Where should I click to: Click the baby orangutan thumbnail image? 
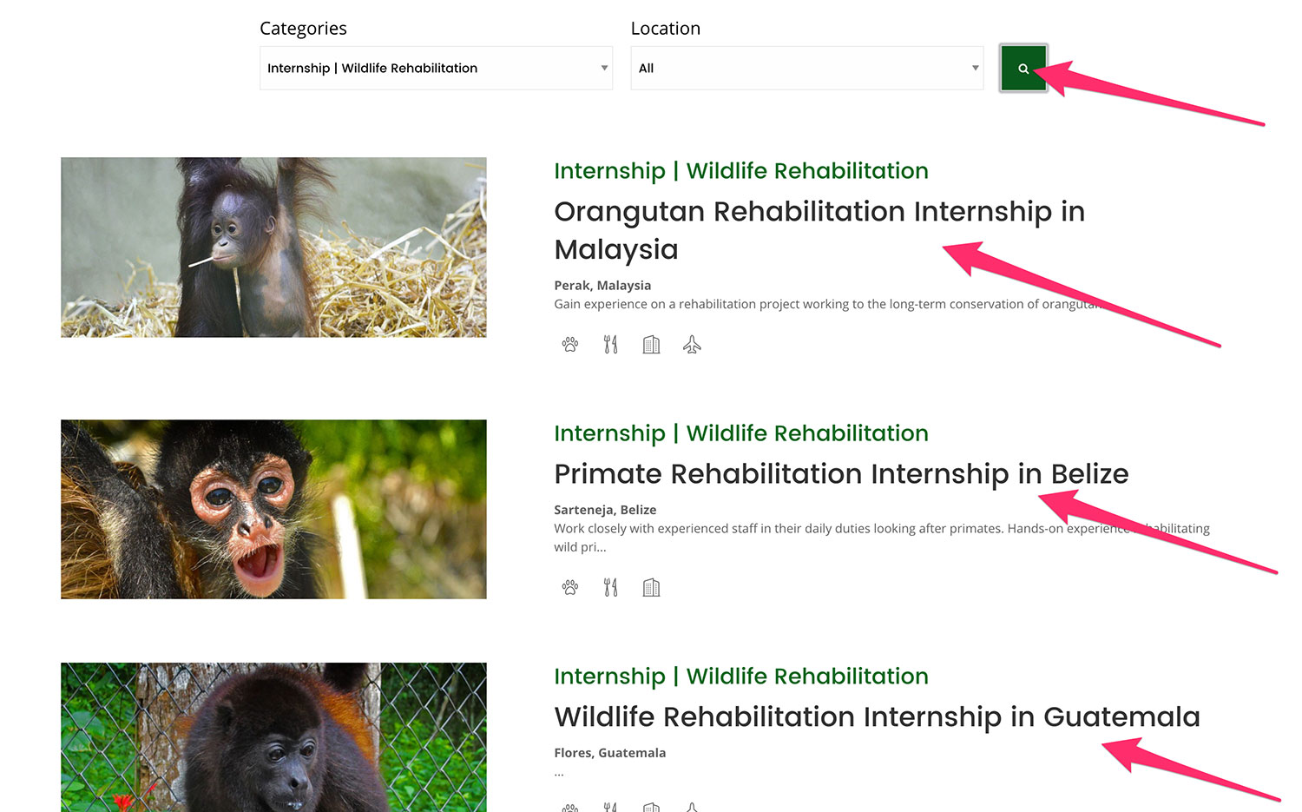coord(273,248)
